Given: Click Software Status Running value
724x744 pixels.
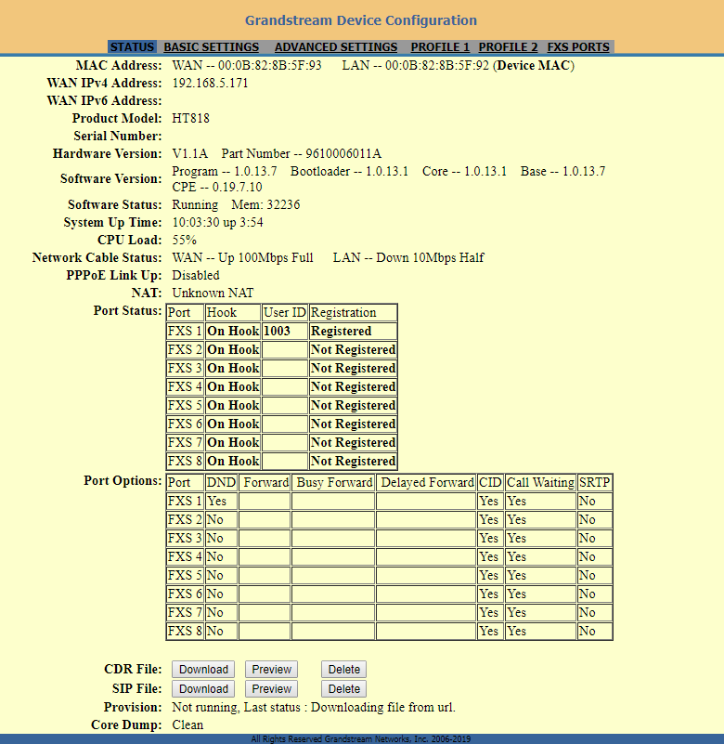Looking at the screenshot, I should pos(195,205).
